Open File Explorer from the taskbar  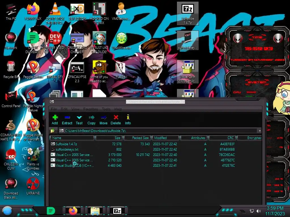[95, 211]
